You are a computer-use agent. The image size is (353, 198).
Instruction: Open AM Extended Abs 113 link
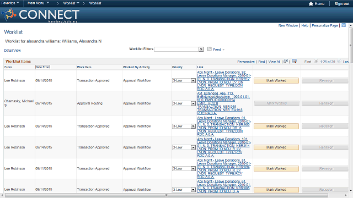[x=223, y=103]
